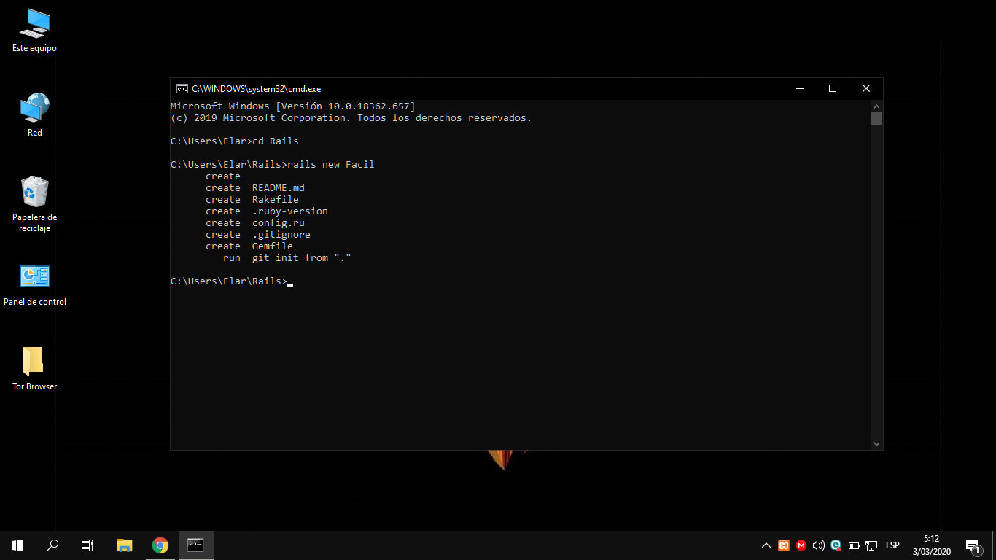The width and height of the screenshot is (996, 560).
Task: Click the scroll-down arrow in cmd window
Action: [x=876, y=443]
